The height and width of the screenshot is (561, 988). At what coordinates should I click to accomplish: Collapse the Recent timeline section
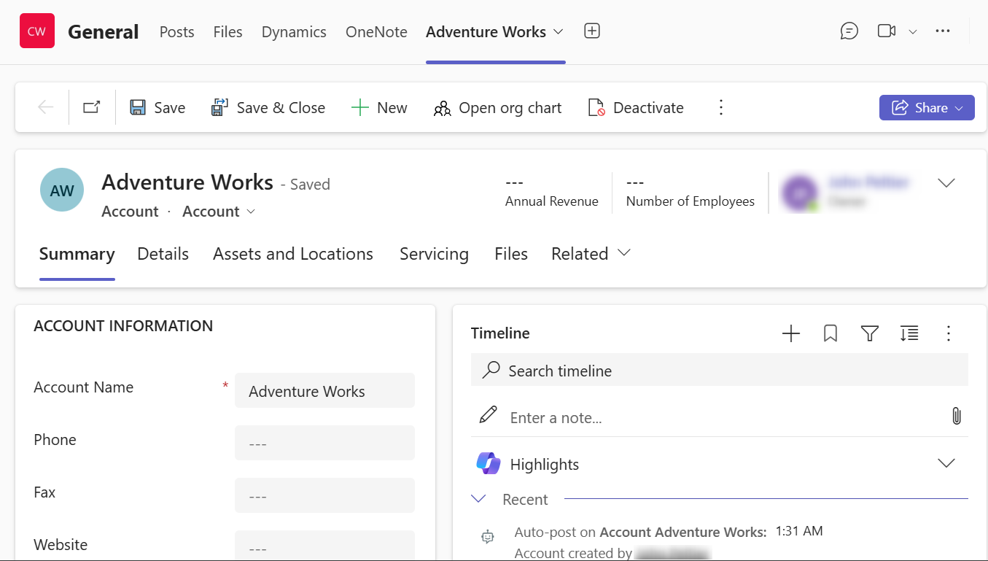[x=478, y=499]
